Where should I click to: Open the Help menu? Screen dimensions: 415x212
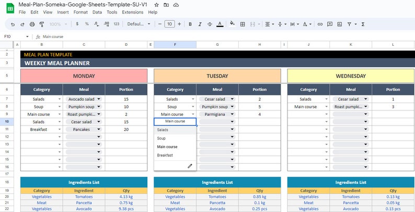153,12
